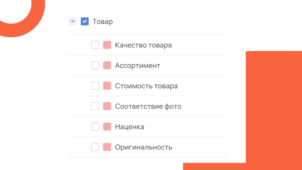The image size is (302, 170).
Task: Check the Стоимость товара checkbox
Action: (95, 86)
